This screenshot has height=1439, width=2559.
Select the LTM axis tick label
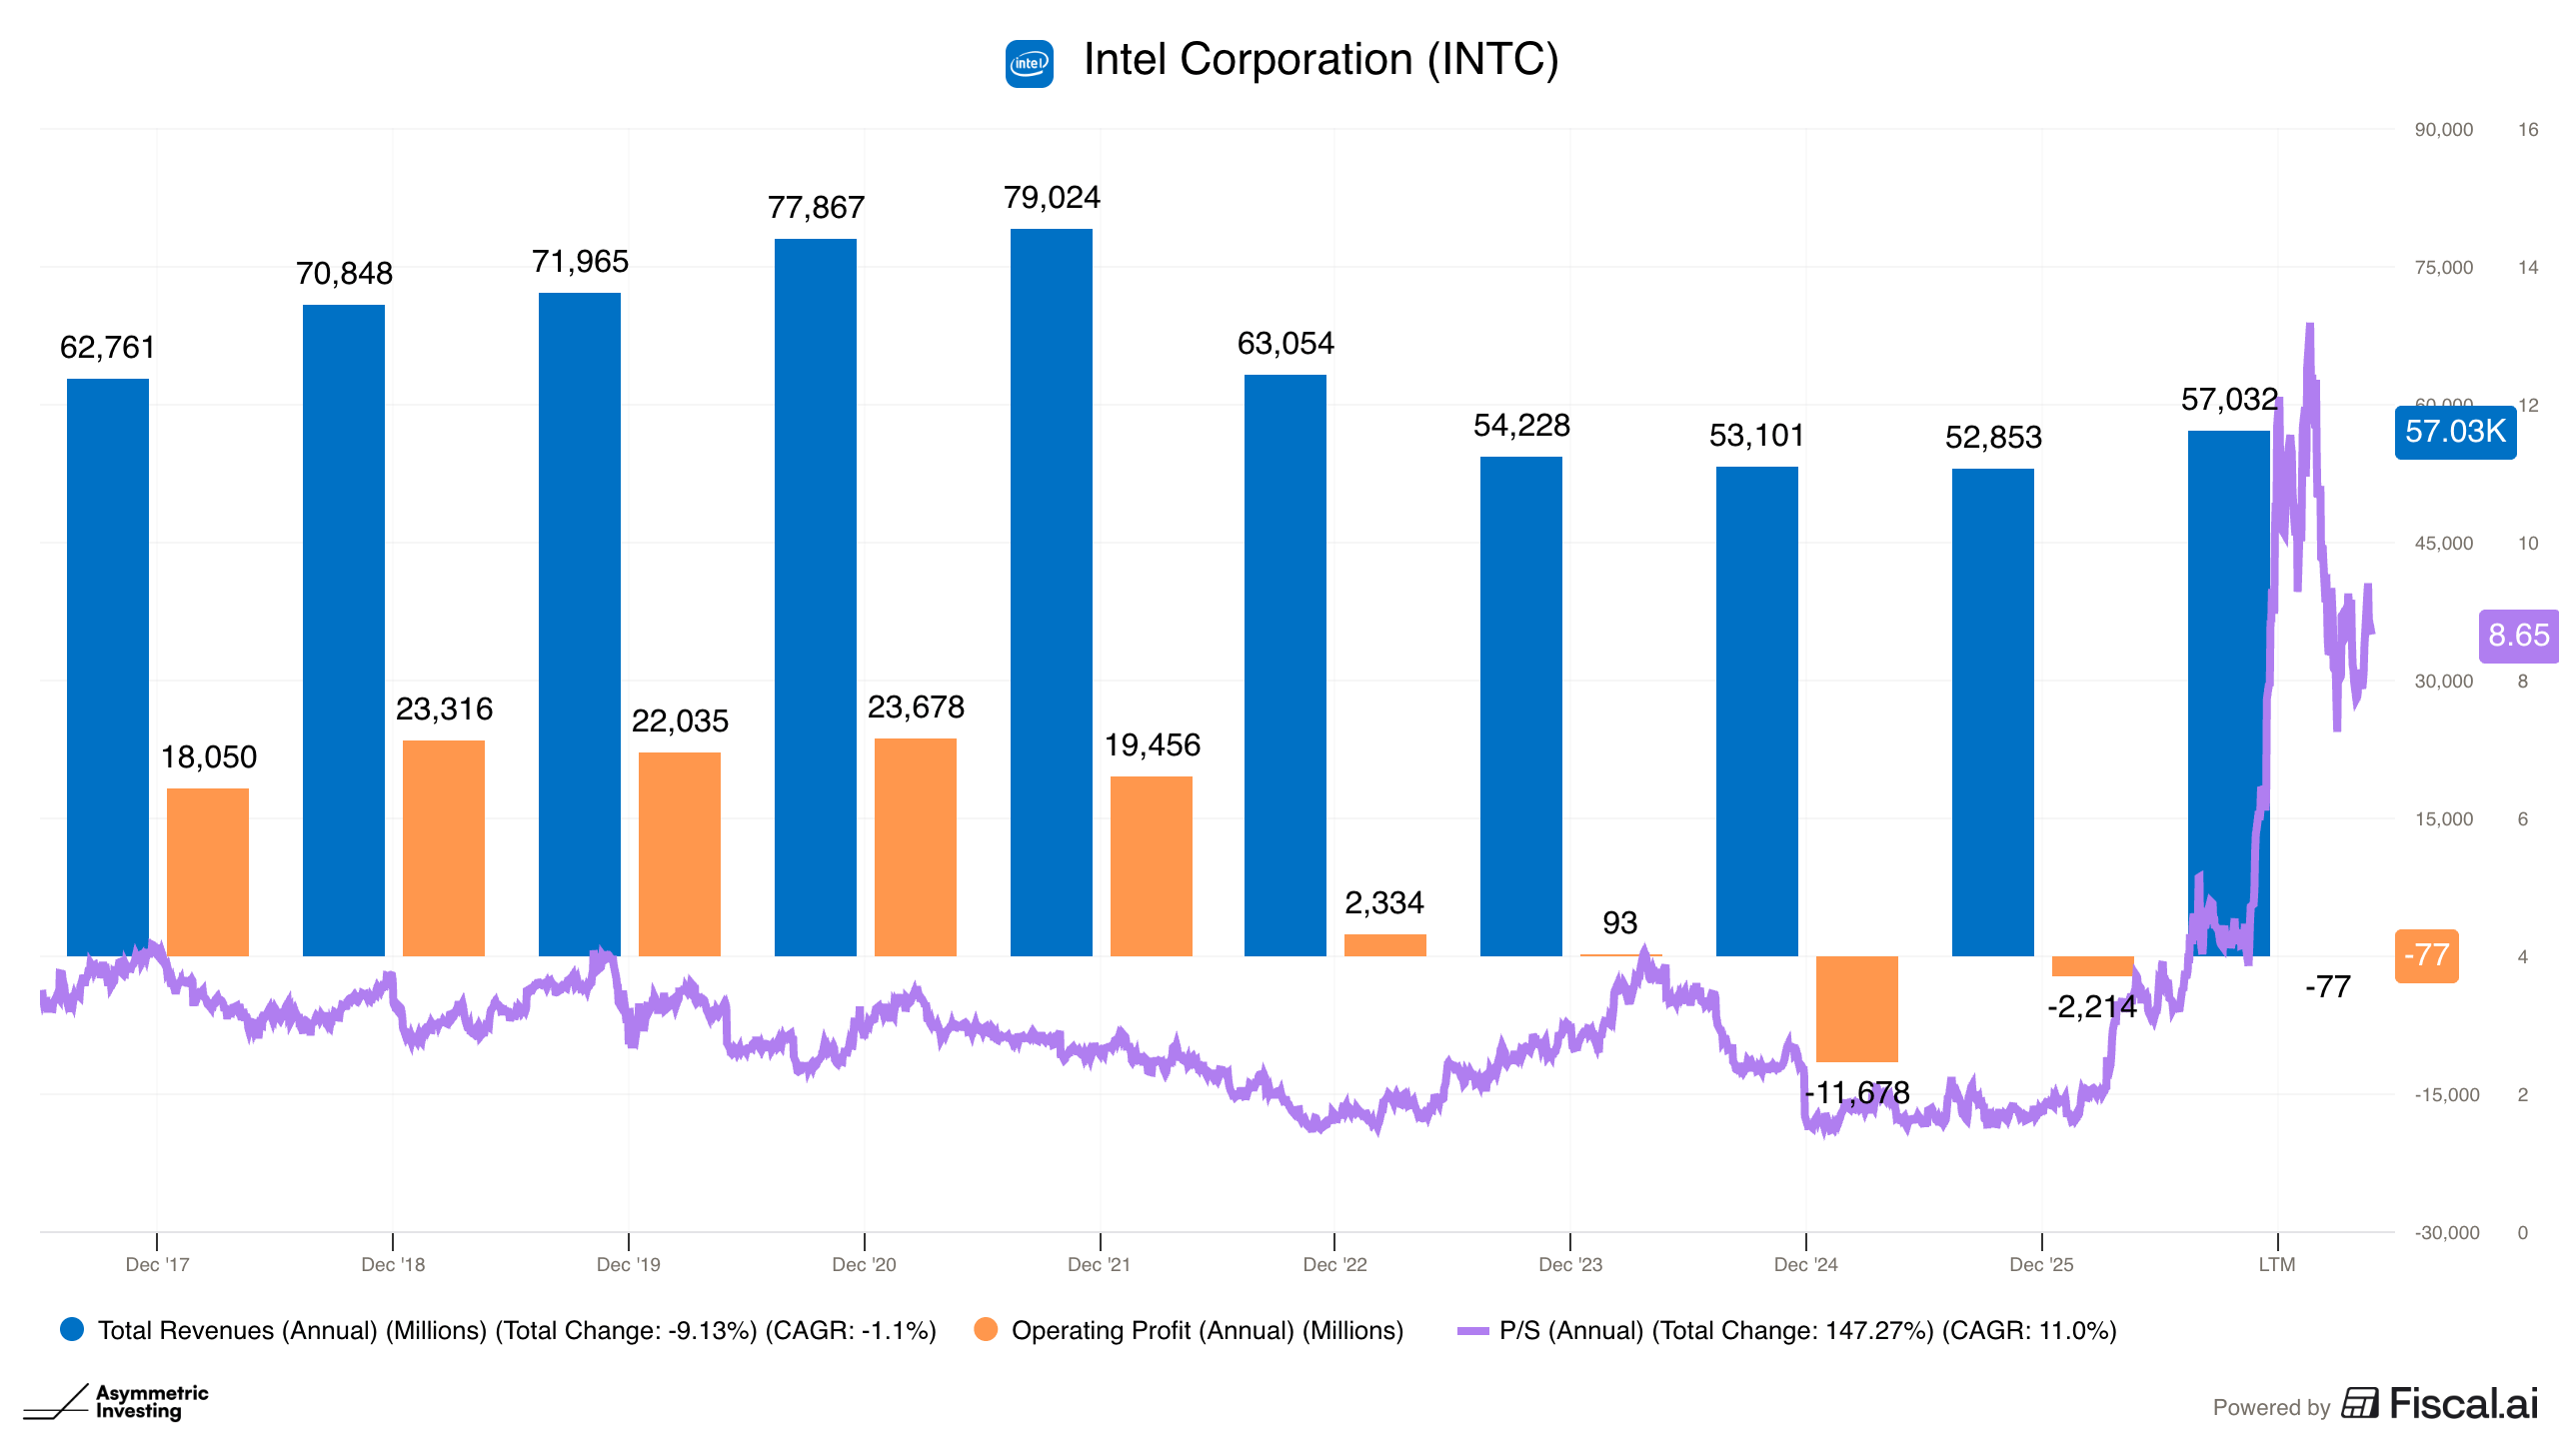click(2277, 1264)
